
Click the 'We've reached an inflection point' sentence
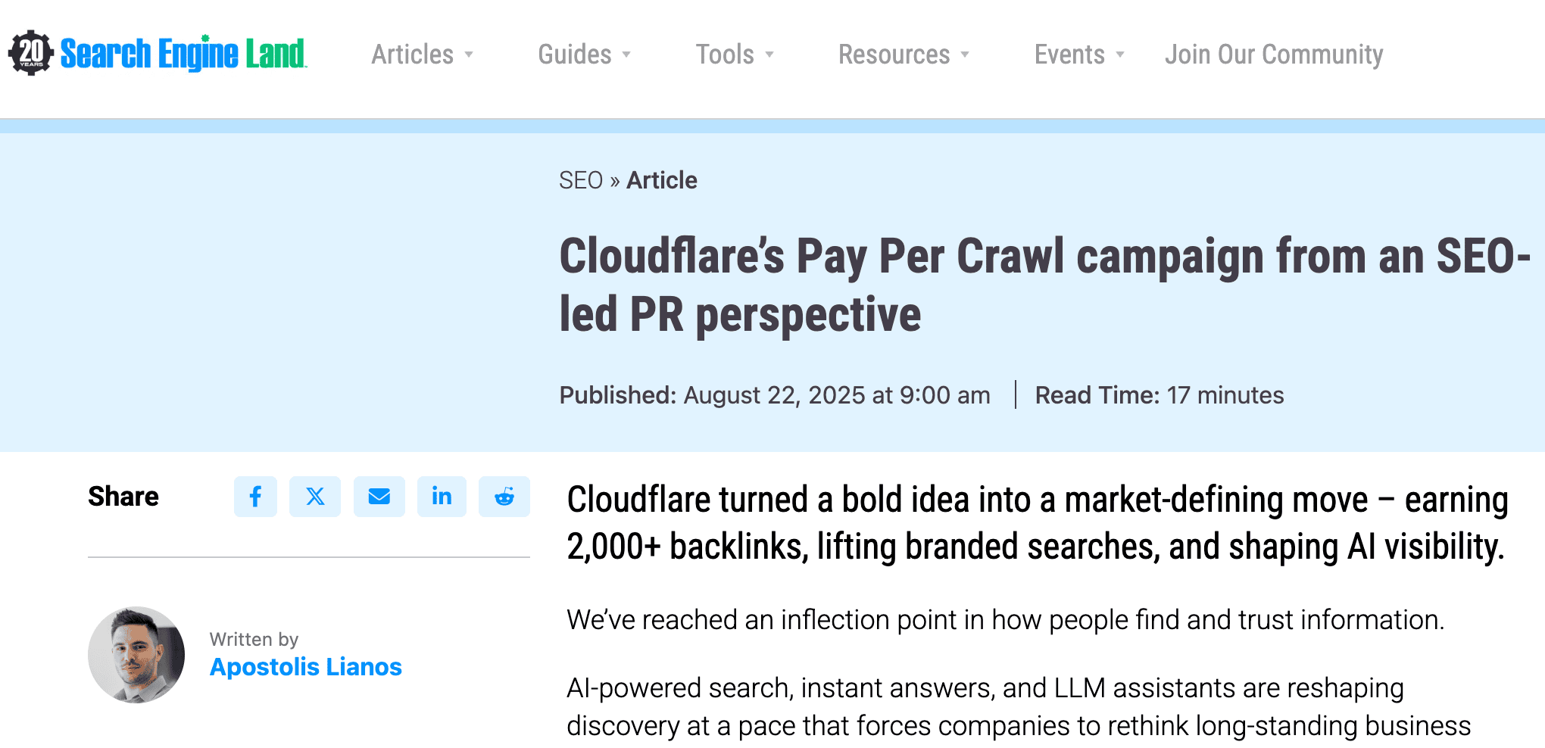pyautogui.click(x=1006, y=619)
